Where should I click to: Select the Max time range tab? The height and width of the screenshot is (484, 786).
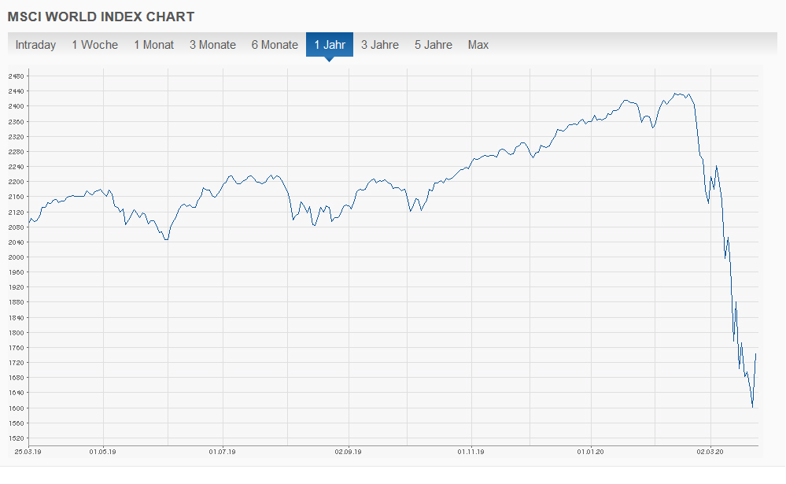click(x=478, y=45)
